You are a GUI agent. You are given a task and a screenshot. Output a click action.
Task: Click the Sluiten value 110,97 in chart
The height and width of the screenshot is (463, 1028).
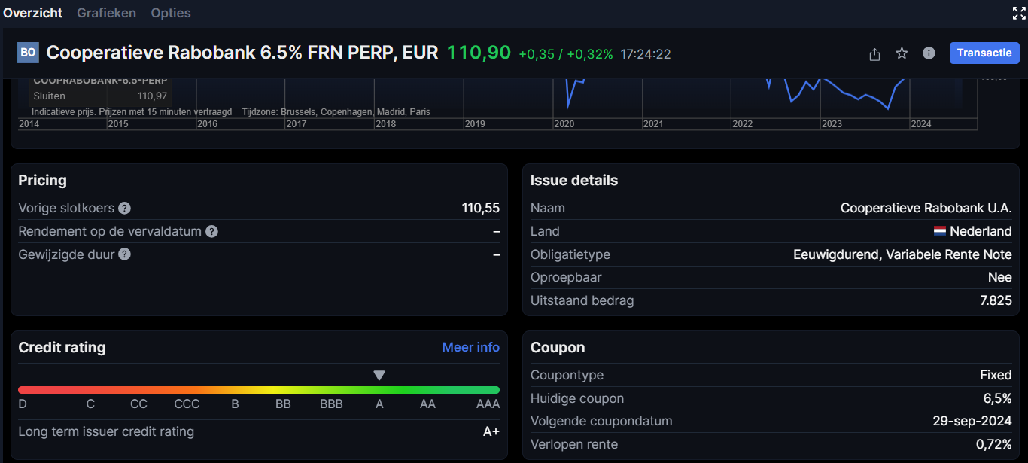[153, 96]
